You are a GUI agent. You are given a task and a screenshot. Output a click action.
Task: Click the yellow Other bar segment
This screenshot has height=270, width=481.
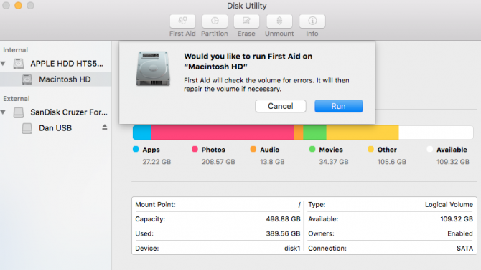363,132
